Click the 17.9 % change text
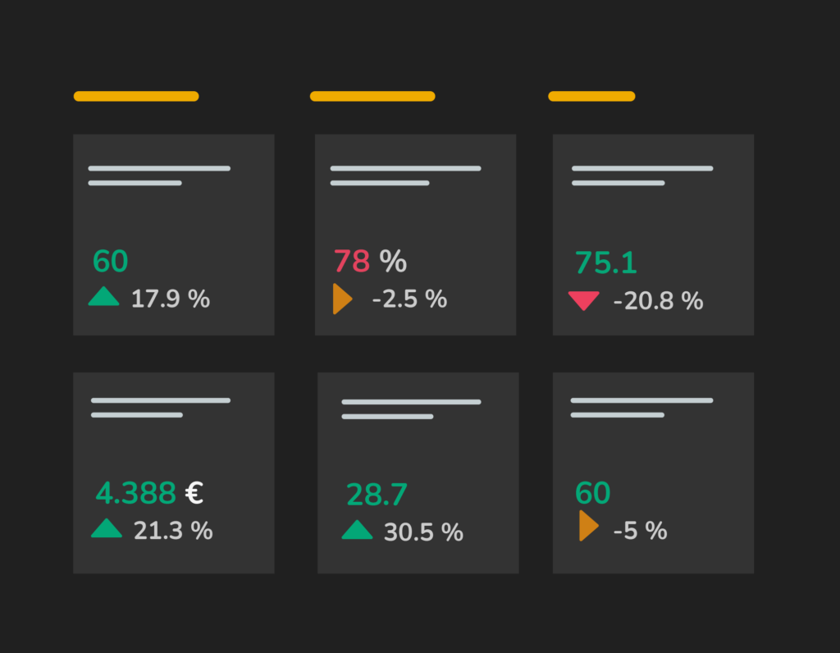This screenshot has width=840, height=653. tap(171, 299)
